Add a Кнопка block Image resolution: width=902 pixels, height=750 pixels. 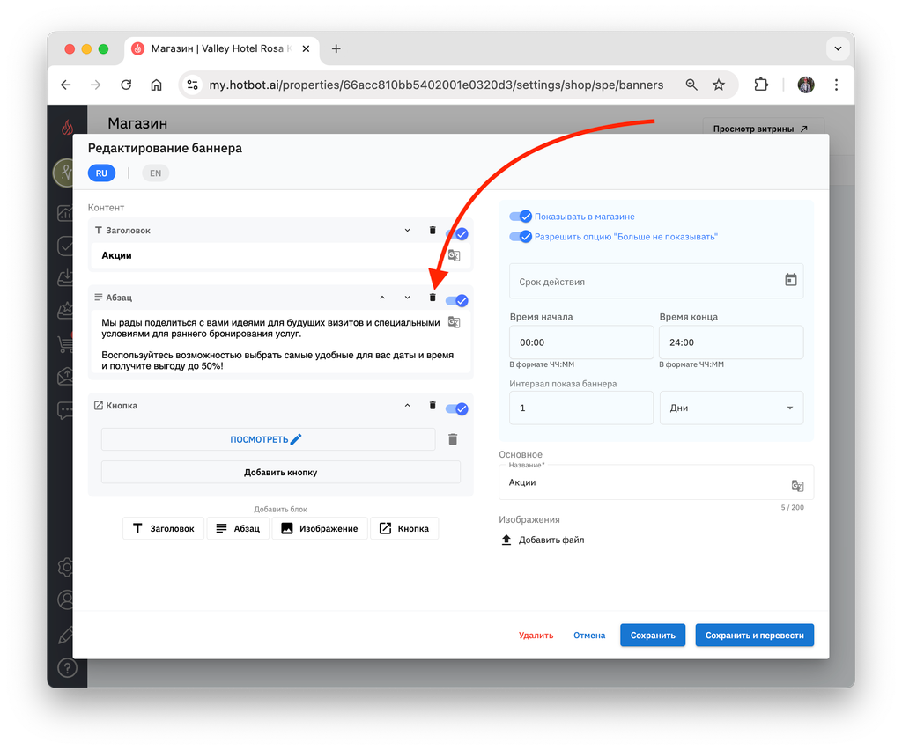point(404,528)
